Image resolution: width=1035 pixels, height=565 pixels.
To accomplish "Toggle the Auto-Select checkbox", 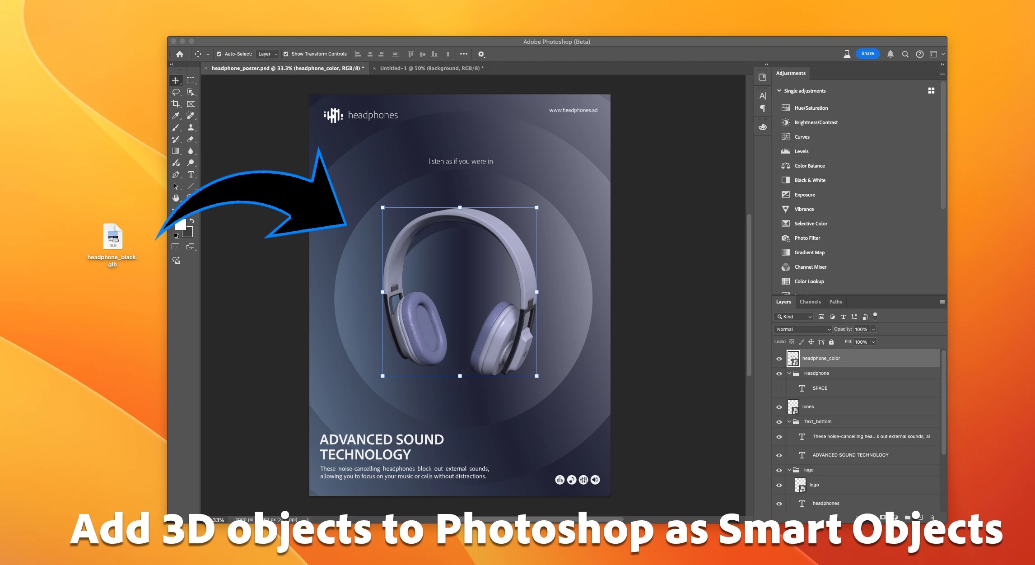I will (x=219, y=54).
